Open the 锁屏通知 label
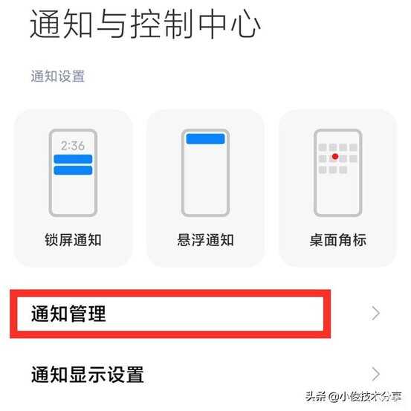The image size is (411, 411). click(x=73, y=239)
